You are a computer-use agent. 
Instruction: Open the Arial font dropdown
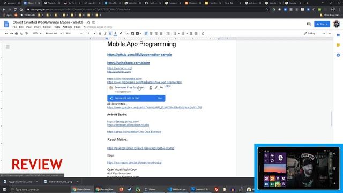click(74, 33)
